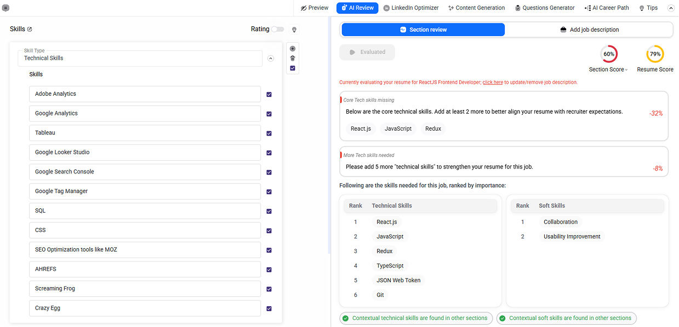The width and height of the screenshot is (679, 327).
Task: Open Content Generation tab
Action: tap(476, 8)
